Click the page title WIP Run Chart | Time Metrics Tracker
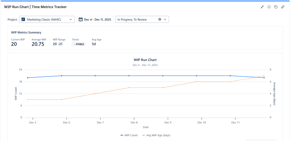This screenshot has height=141, width=290. click(35, 7)
